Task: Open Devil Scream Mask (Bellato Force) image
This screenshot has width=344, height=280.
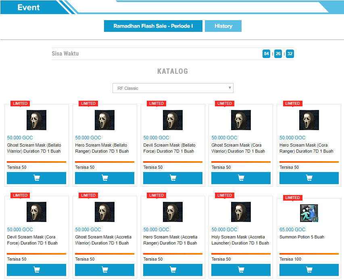Action: click(x=173, y=120)
